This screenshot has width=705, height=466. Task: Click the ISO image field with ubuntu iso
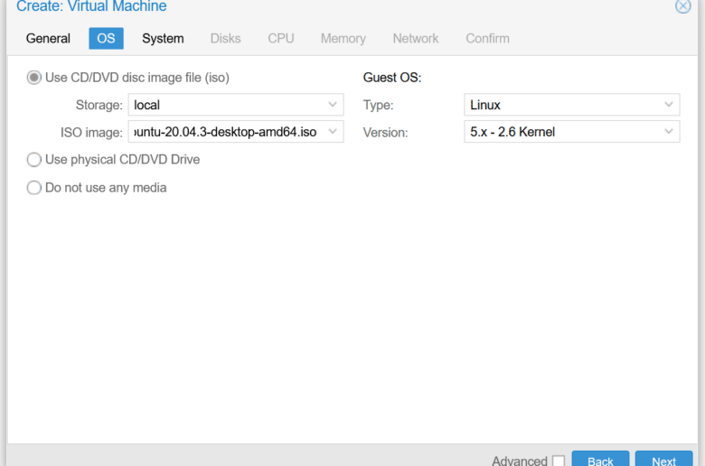pyautogui.click(x=236, y=132)
